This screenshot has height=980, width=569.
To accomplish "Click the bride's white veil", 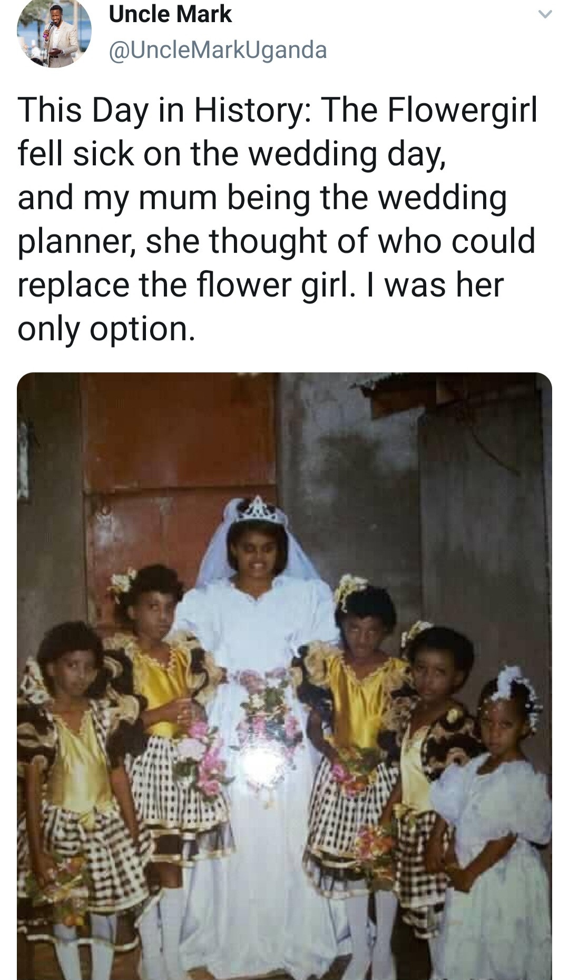I will point(216,553).
